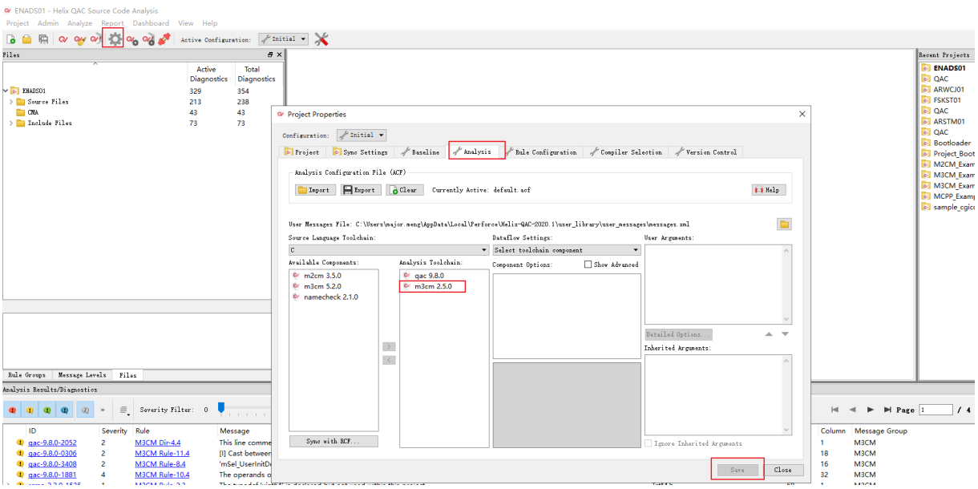The height and width of the screenshot is (489, 978).
Task: Open Project Properties via the gear toolbar icon
Action: (x=115, y=39)
